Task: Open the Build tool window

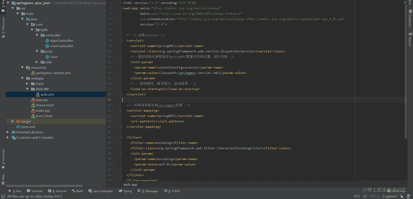Action: click(x=77, y=191)
